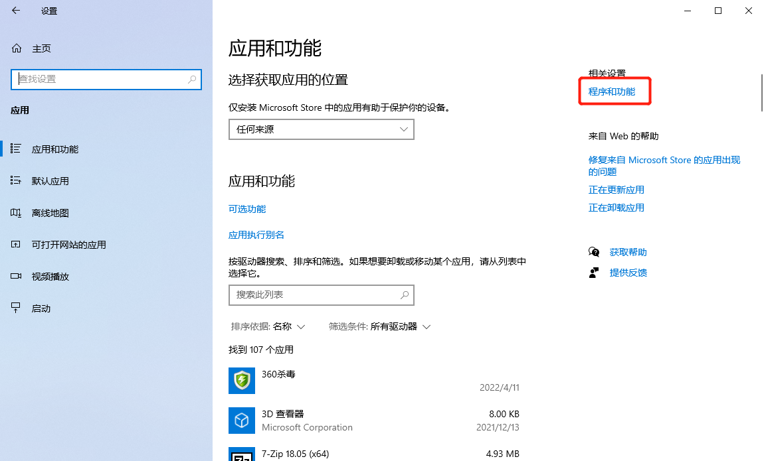Open the 应用执行别名 link
764x461 pixels.
(256, 235)
